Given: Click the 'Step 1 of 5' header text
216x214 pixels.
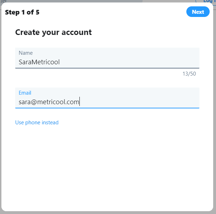Looking at the screenshot, I should (x=22, y=12).
